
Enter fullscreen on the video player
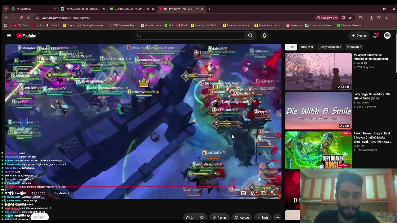[273, 193]
